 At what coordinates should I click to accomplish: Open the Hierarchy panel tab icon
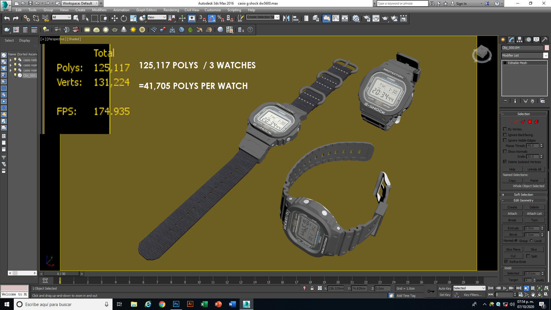[x=520, y=40]
